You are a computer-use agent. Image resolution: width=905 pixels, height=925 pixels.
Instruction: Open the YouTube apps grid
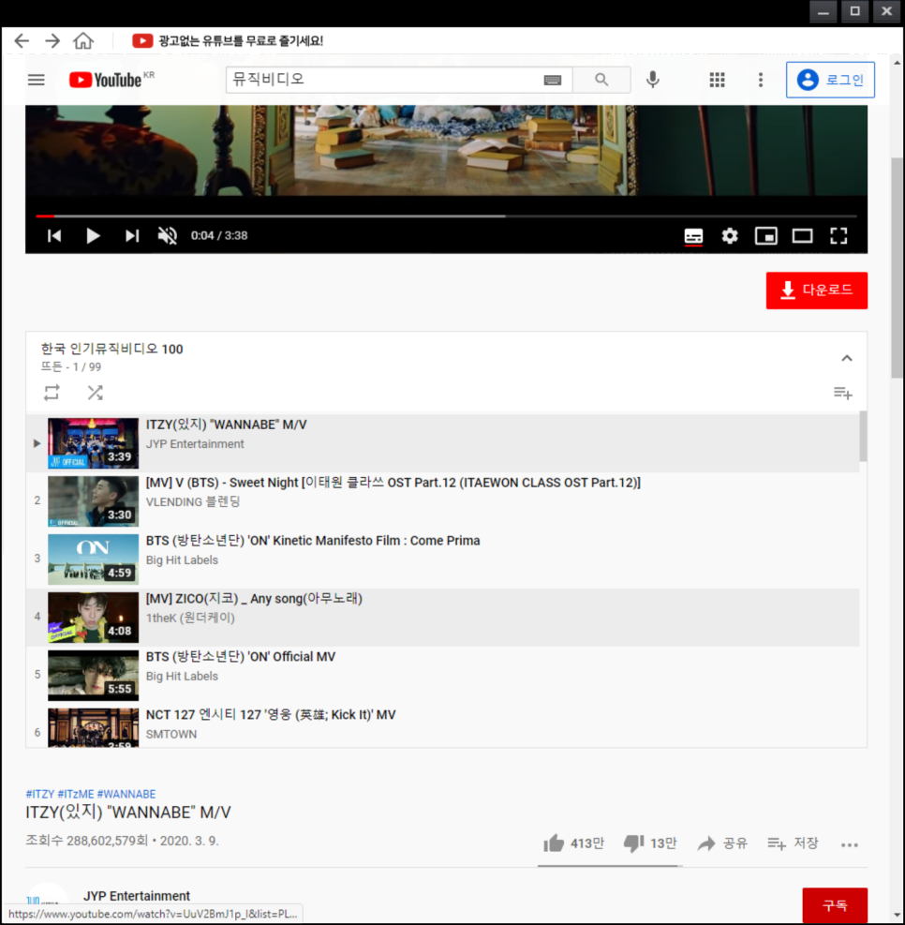(717, 80)
